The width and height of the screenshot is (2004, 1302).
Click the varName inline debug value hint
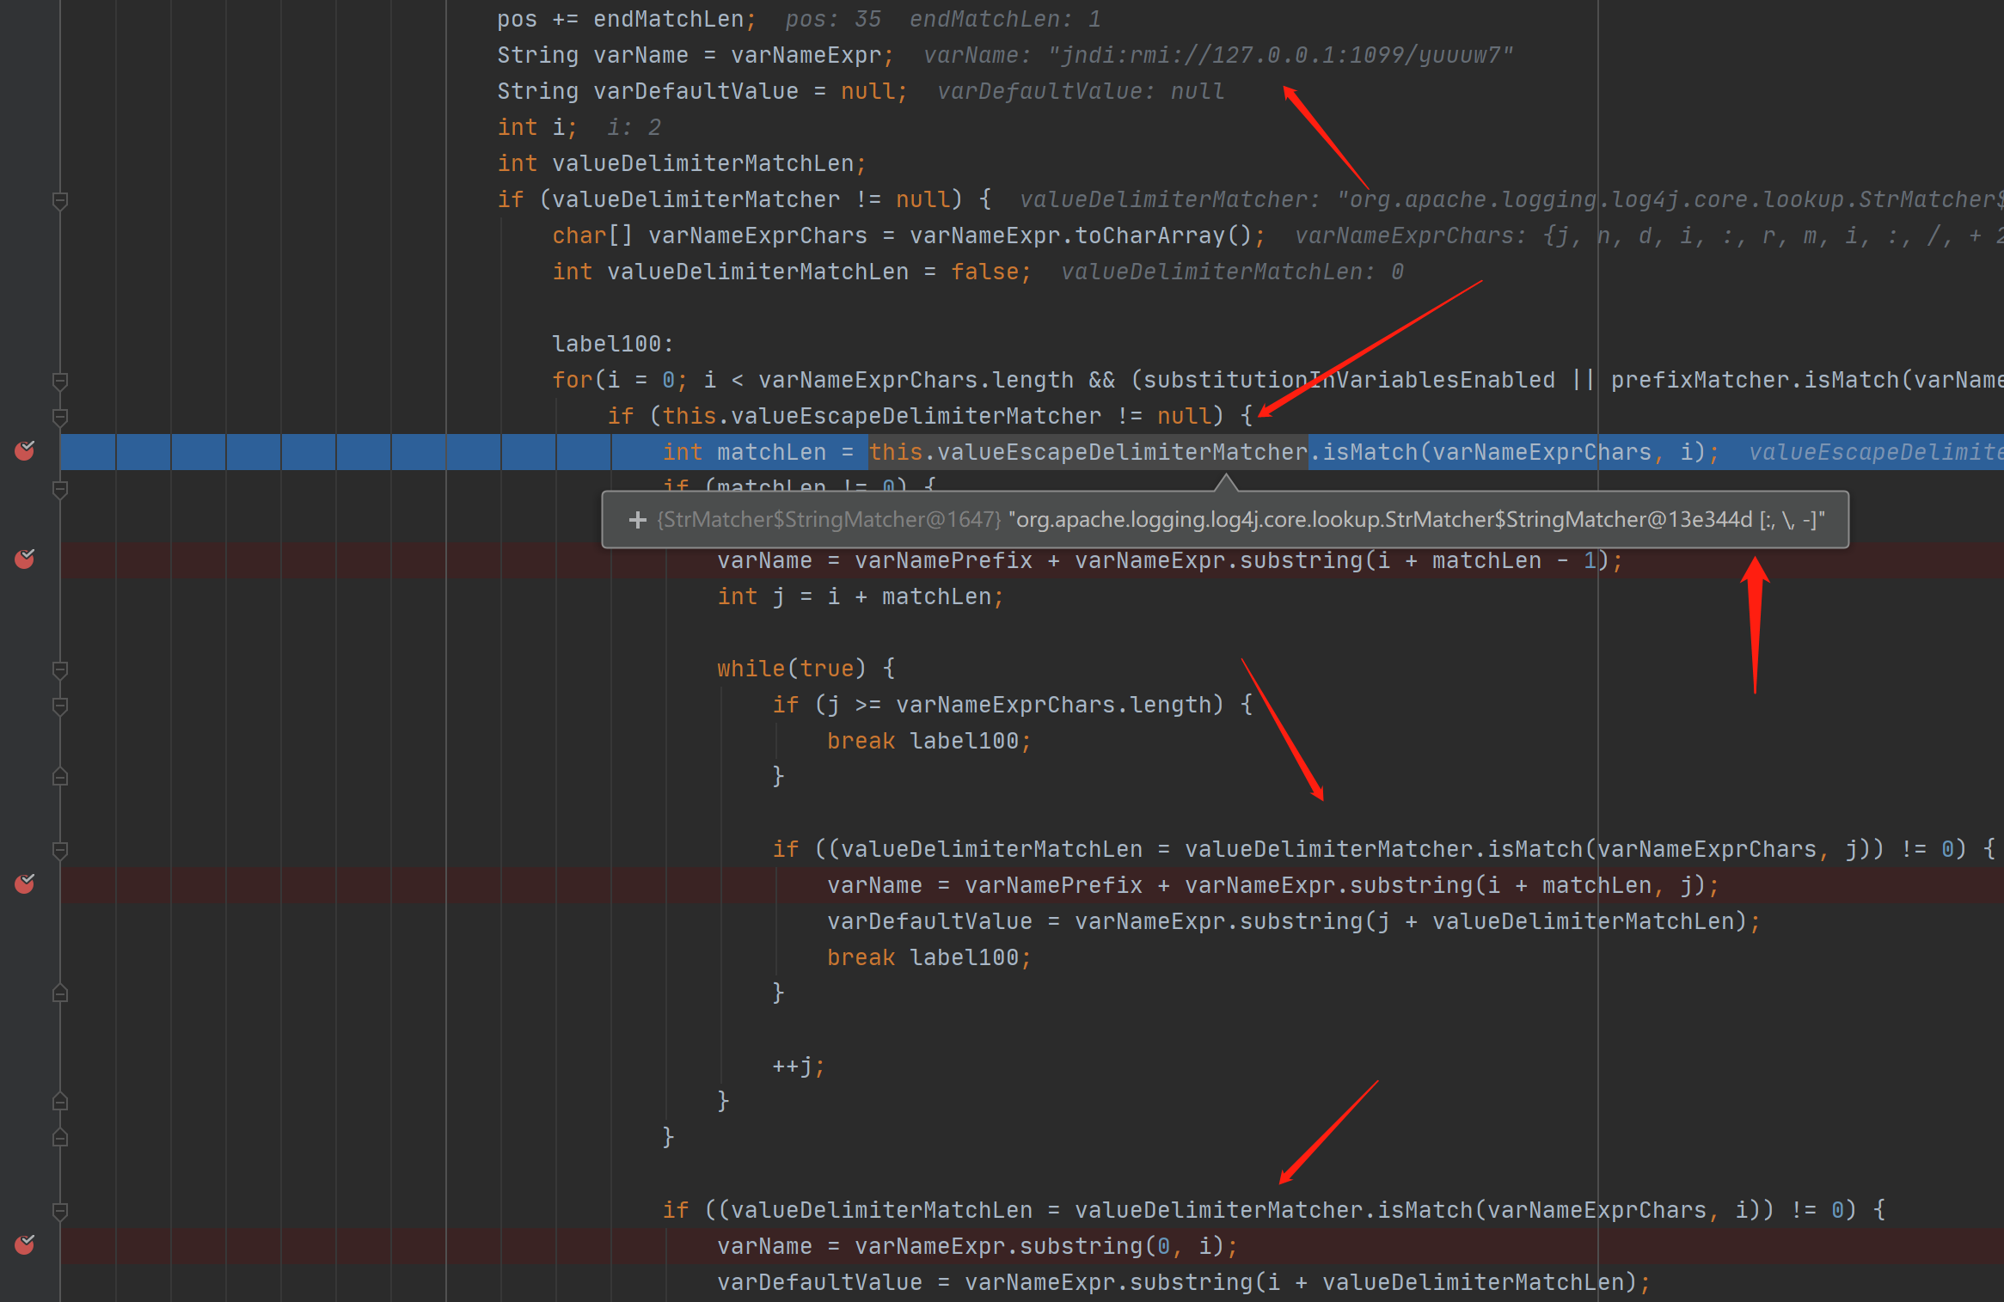pos(1217,55)
